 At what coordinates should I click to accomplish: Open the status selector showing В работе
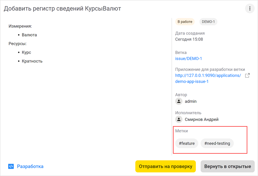184,21
